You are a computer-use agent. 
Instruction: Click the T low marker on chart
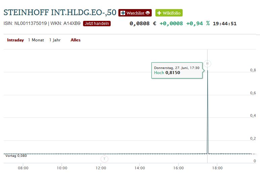[x=104, y=159]
